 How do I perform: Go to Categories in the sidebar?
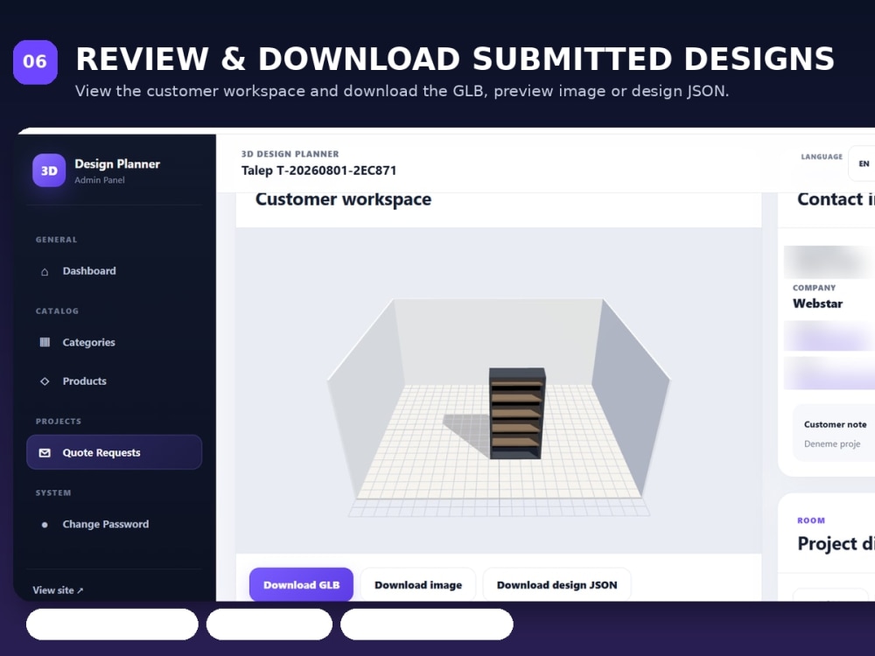click(x=114, y=342)
